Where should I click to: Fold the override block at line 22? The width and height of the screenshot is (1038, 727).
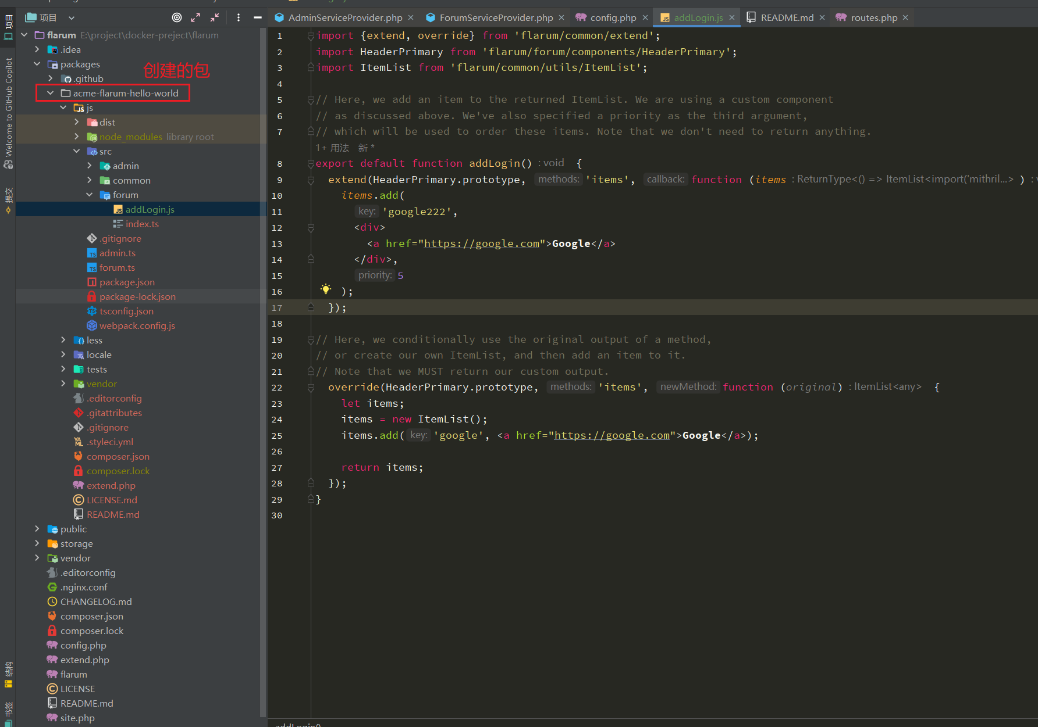tap(311, 388)
